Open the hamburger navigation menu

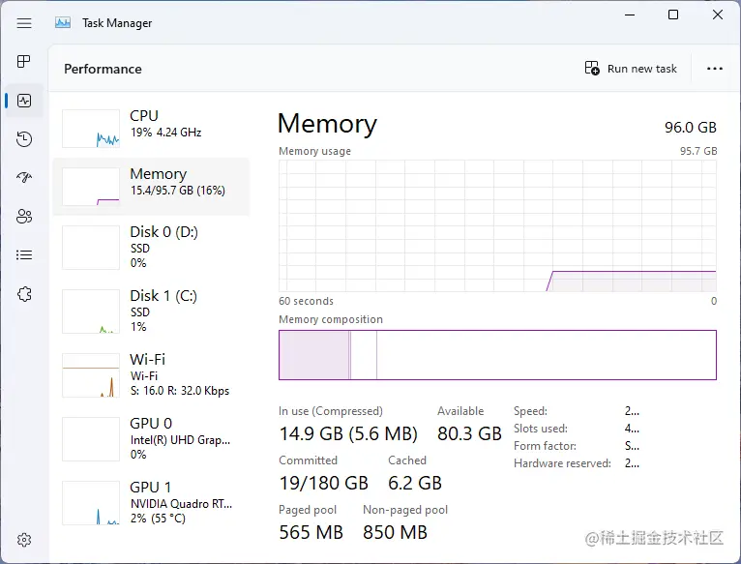click(x=24, y=23)
